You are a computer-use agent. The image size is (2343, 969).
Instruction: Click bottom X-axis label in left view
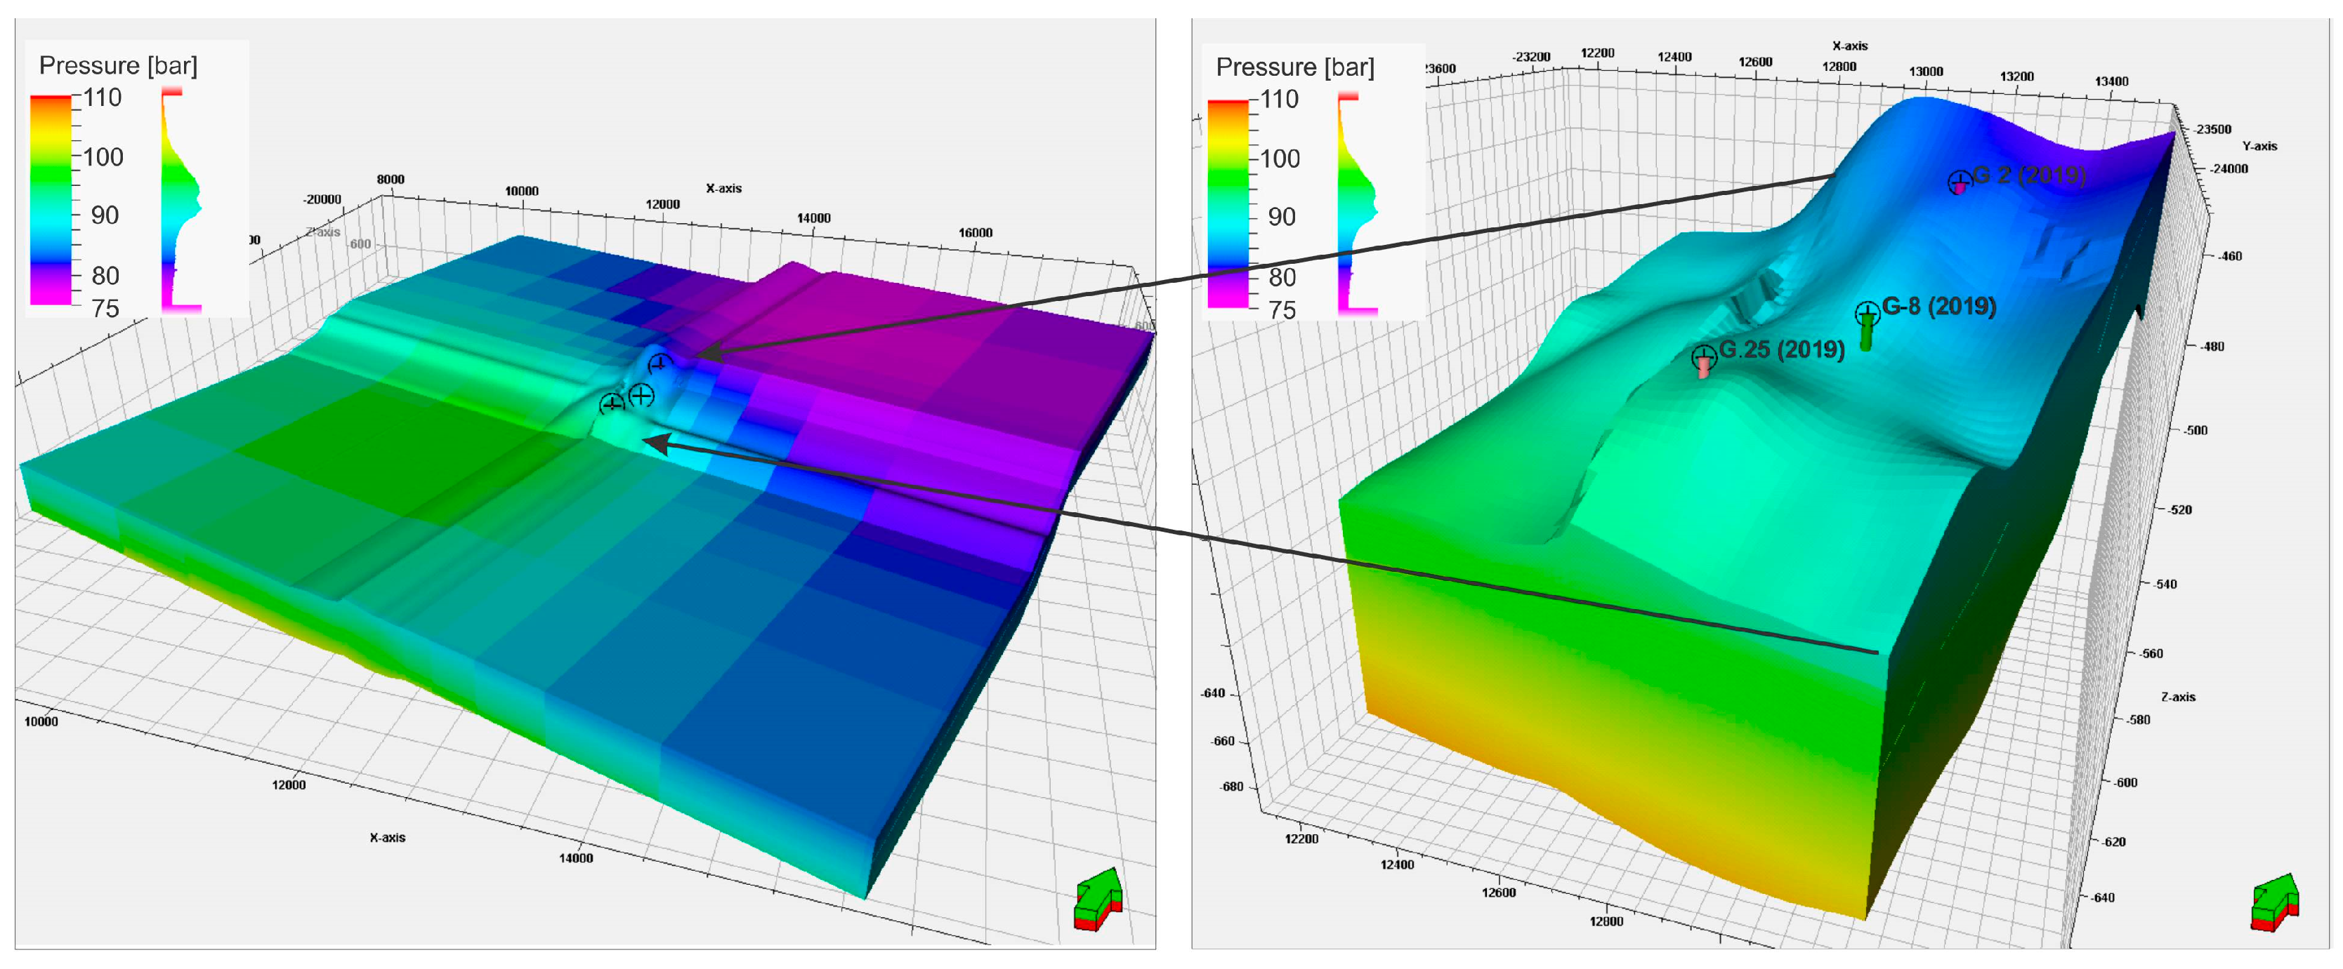[x=388, y=837]
